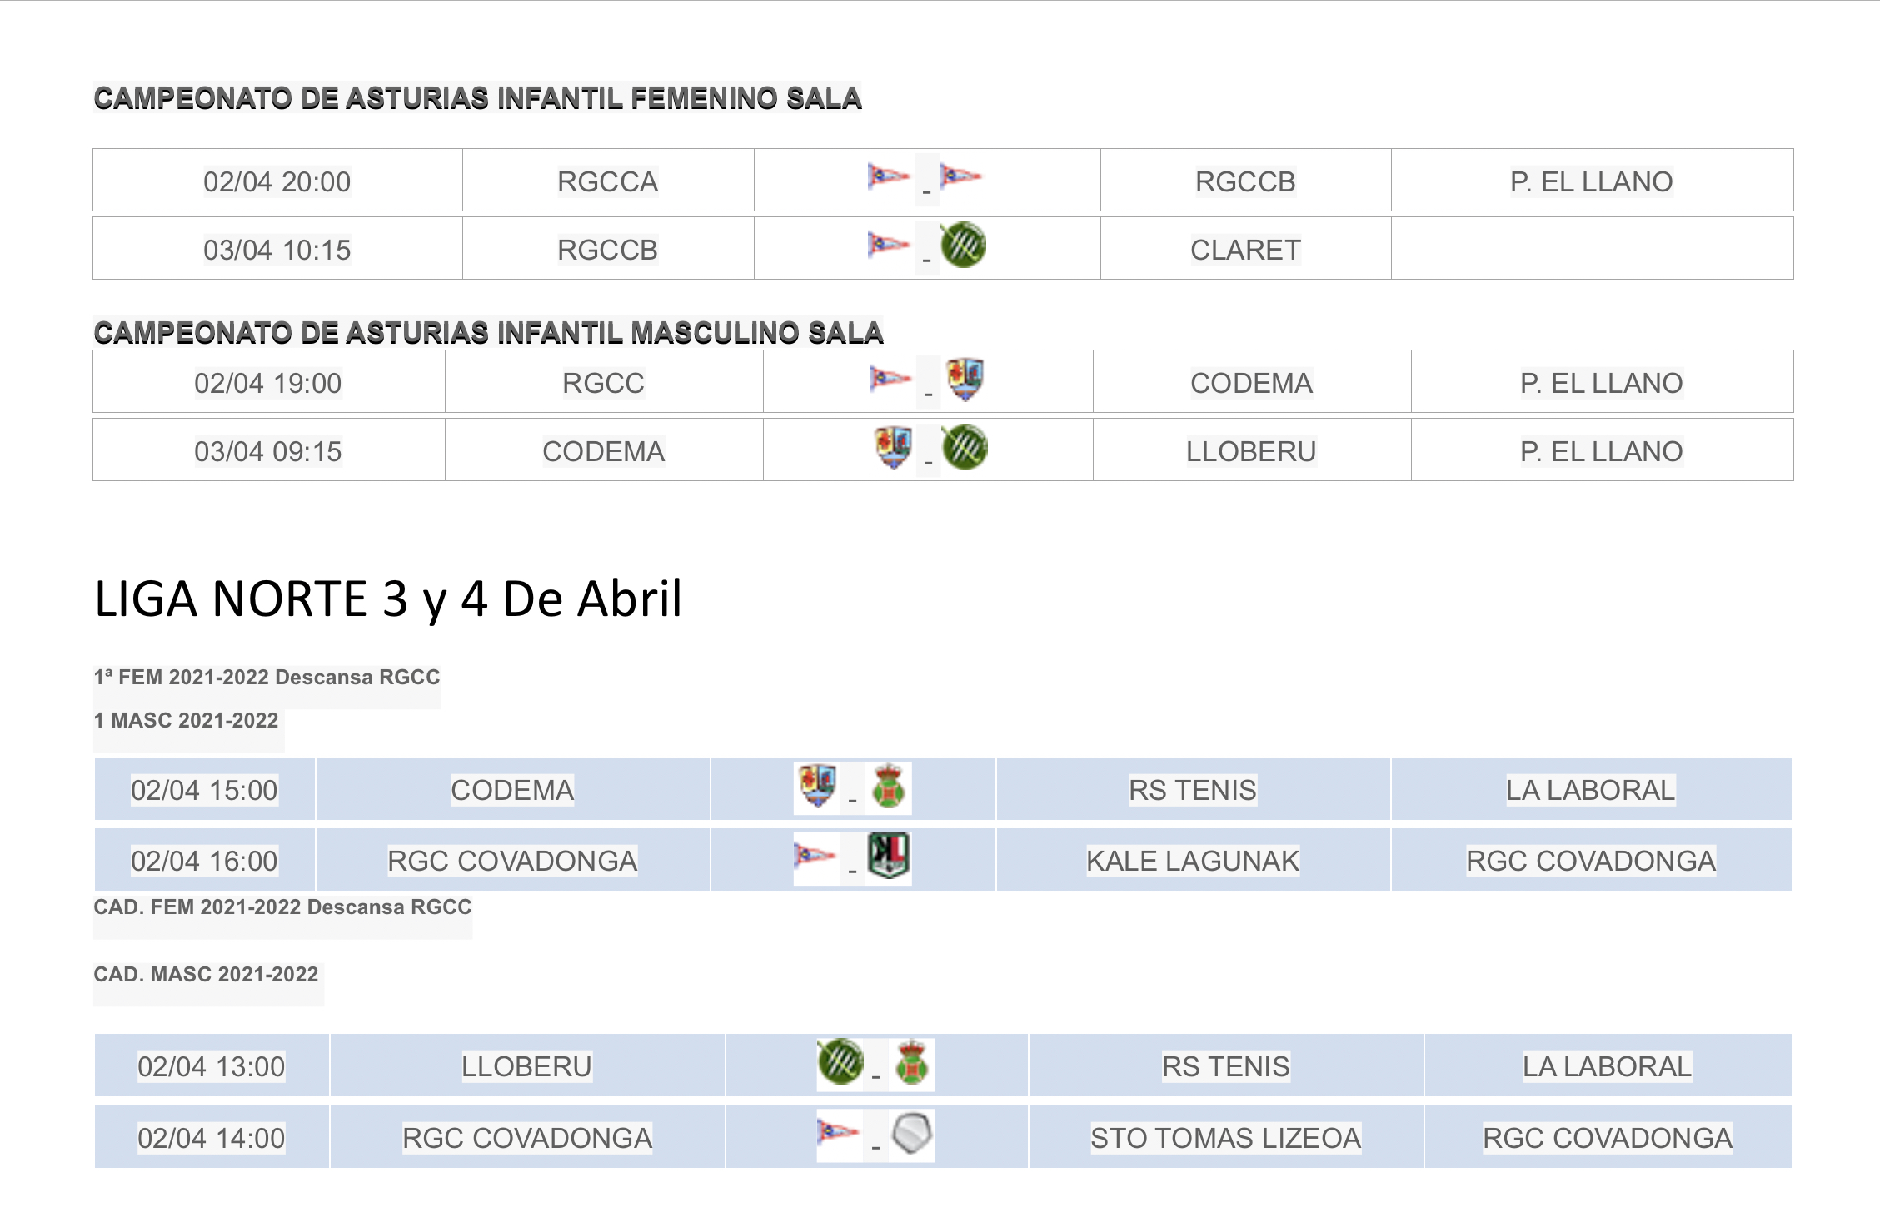Click the RS Tenis crest in the 15:00 row
The width and height of the screenshot is (1880, 1217).
889,787
